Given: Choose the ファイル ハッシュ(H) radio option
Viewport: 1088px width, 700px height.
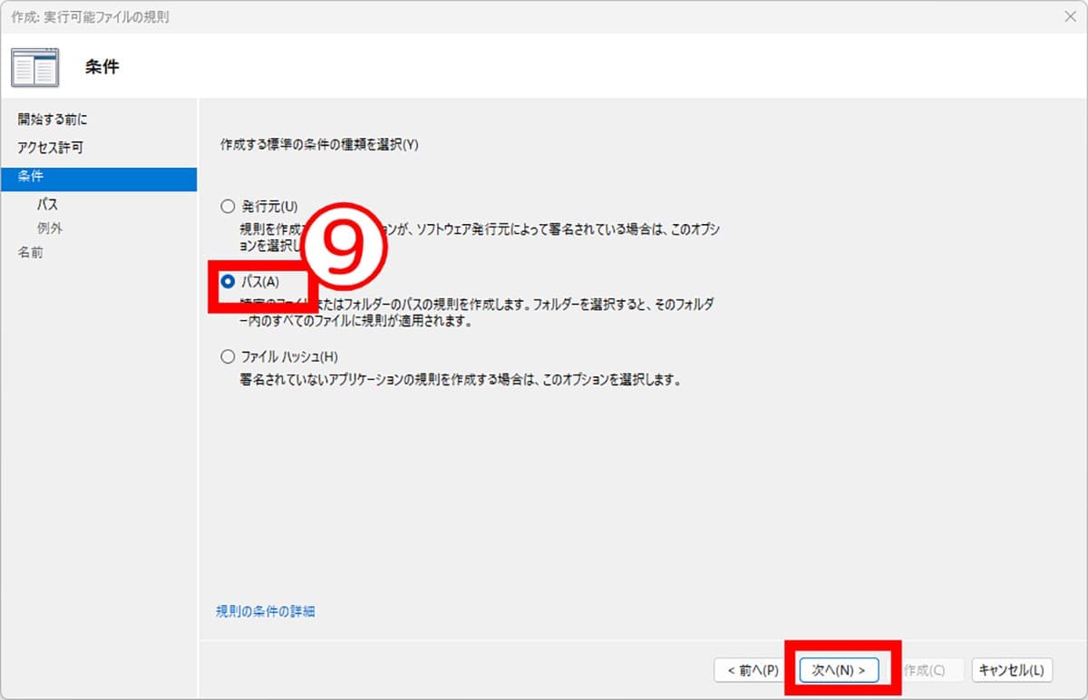Looking at the screenshot, I should (228, 356).
